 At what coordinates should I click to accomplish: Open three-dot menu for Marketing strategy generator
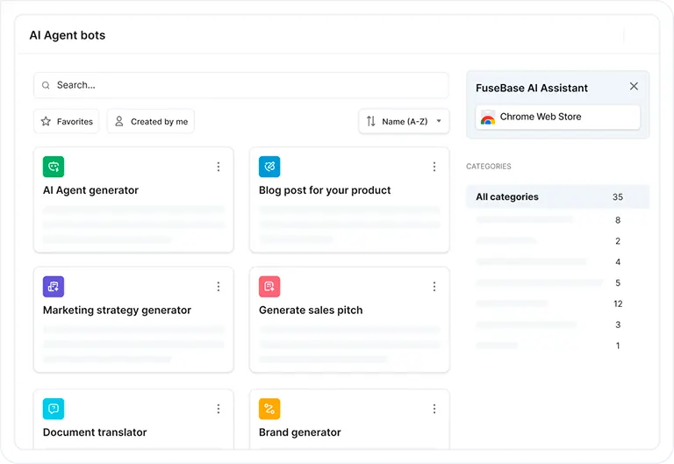point(219,287)
